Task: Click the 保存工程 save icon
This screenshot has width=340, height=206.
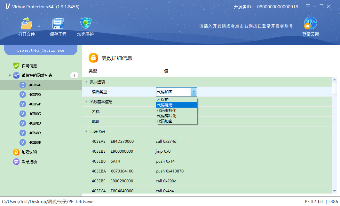Action: 58,23
